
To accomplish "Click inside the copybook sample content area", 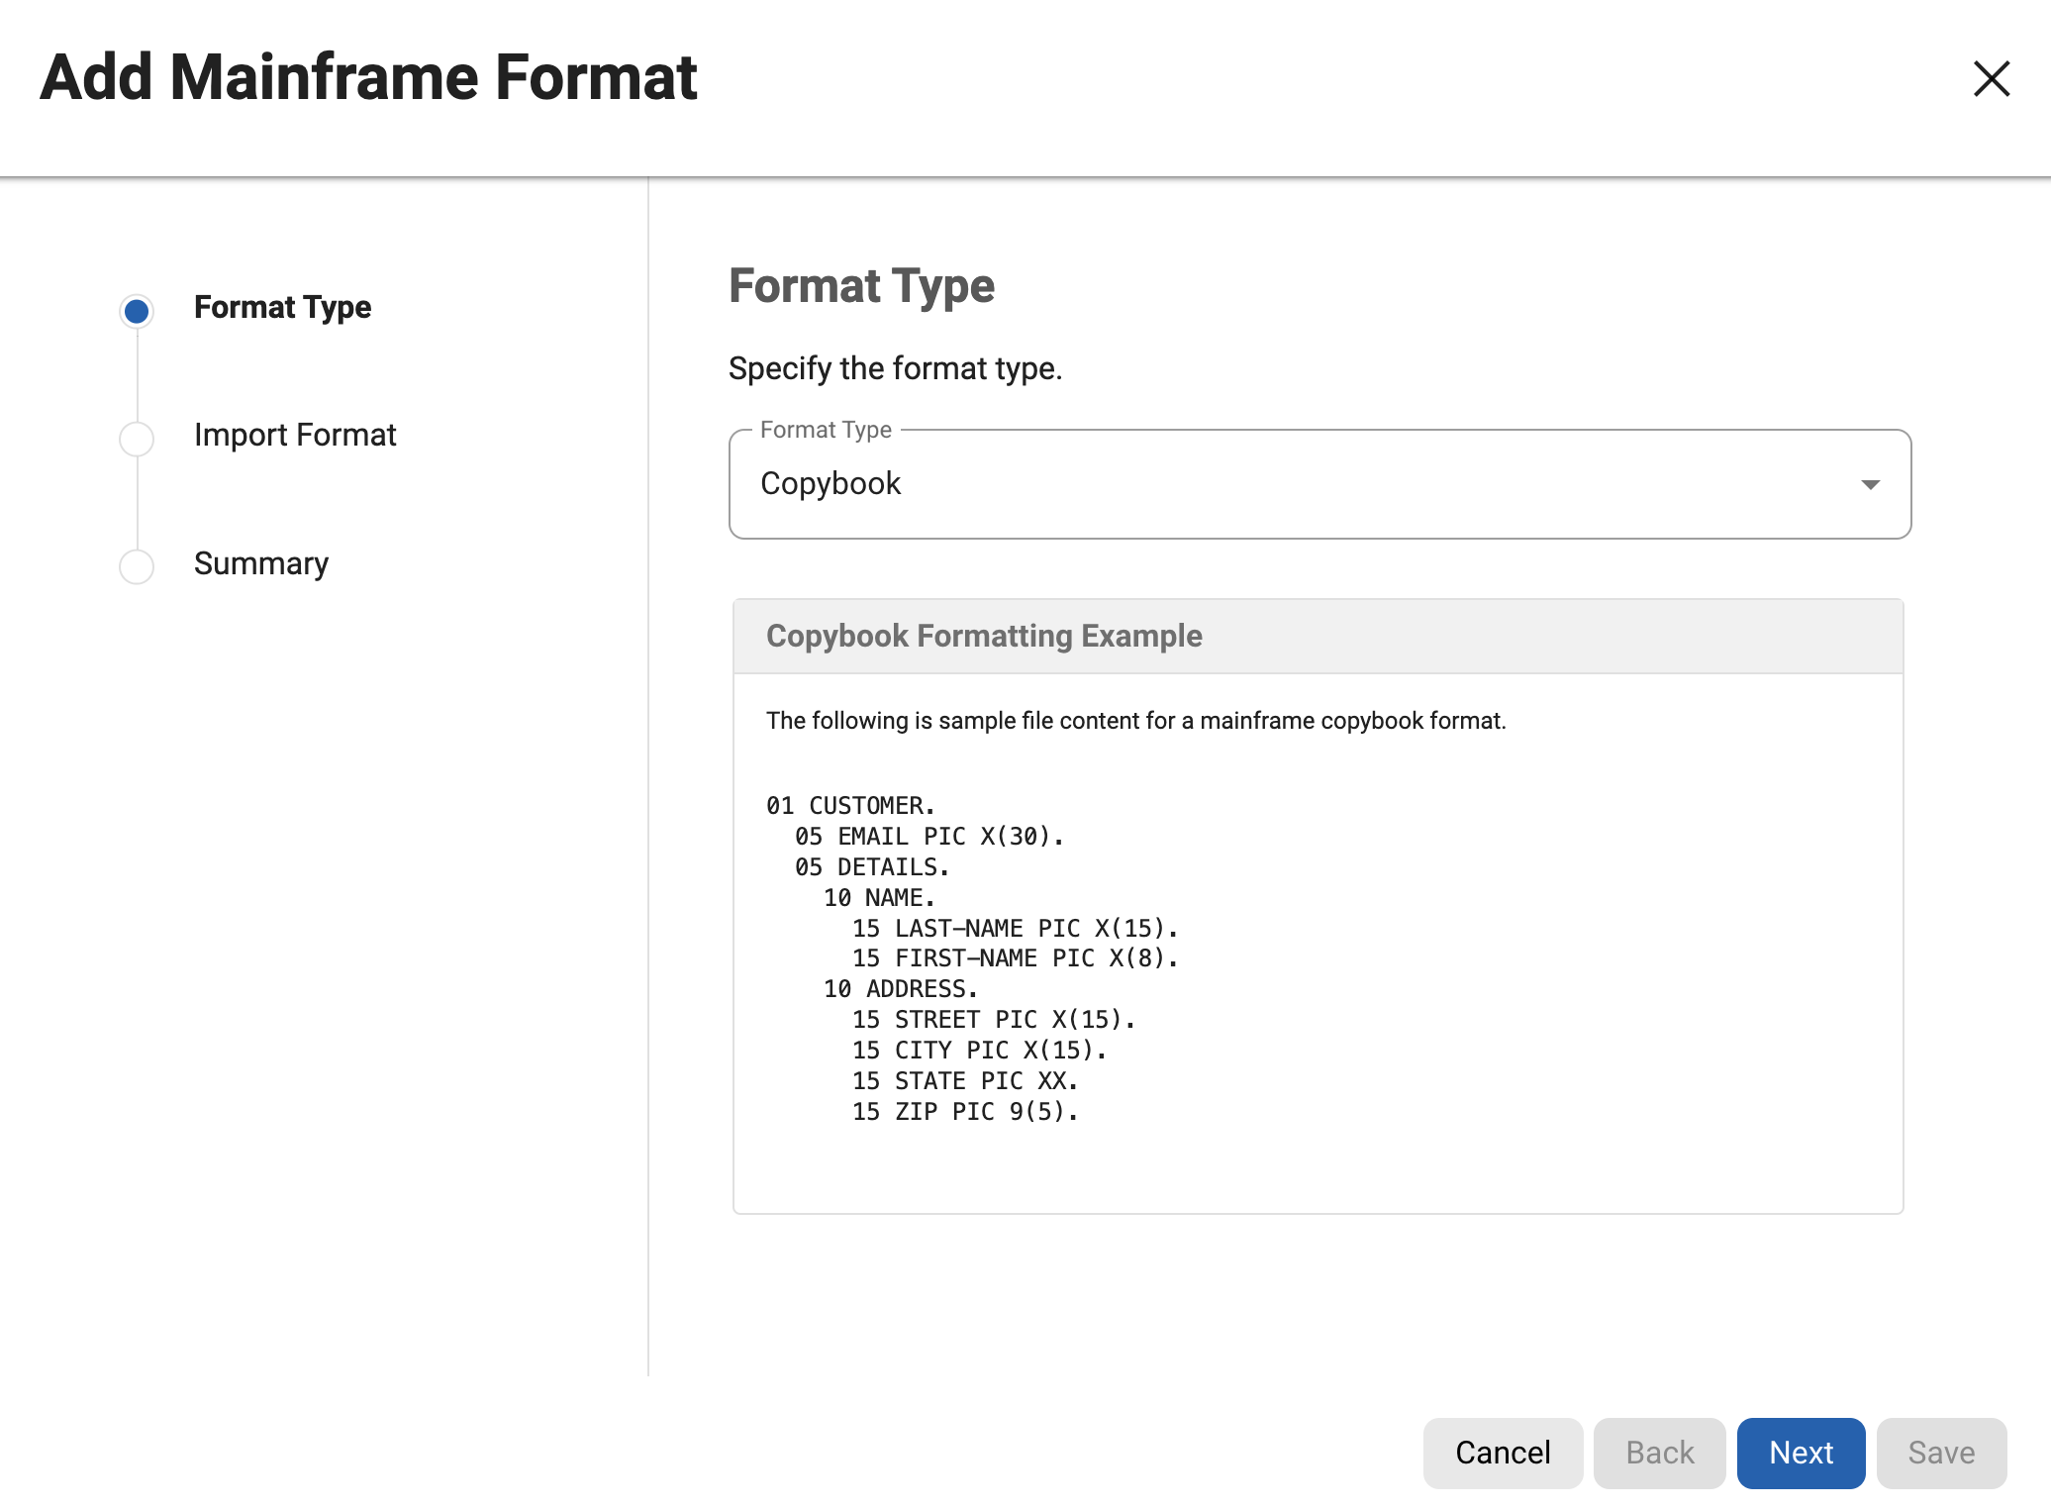I will pos(1188,951).
